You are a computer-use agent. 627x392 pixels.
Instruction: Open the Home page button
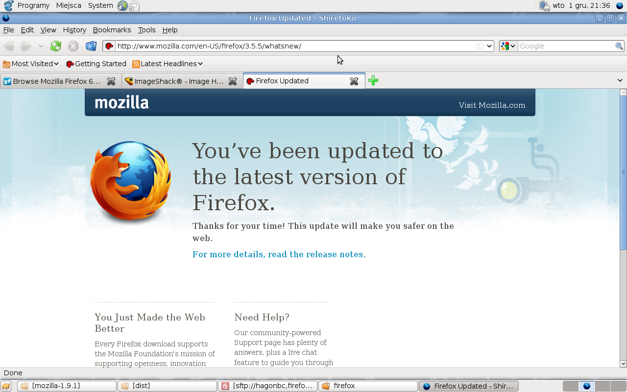[x=91, y=46]
